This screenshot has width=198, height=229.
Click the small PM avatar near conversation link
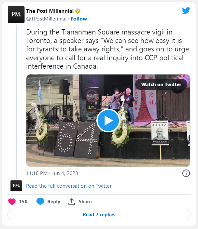pyautogui.click(x=16, y=186)
